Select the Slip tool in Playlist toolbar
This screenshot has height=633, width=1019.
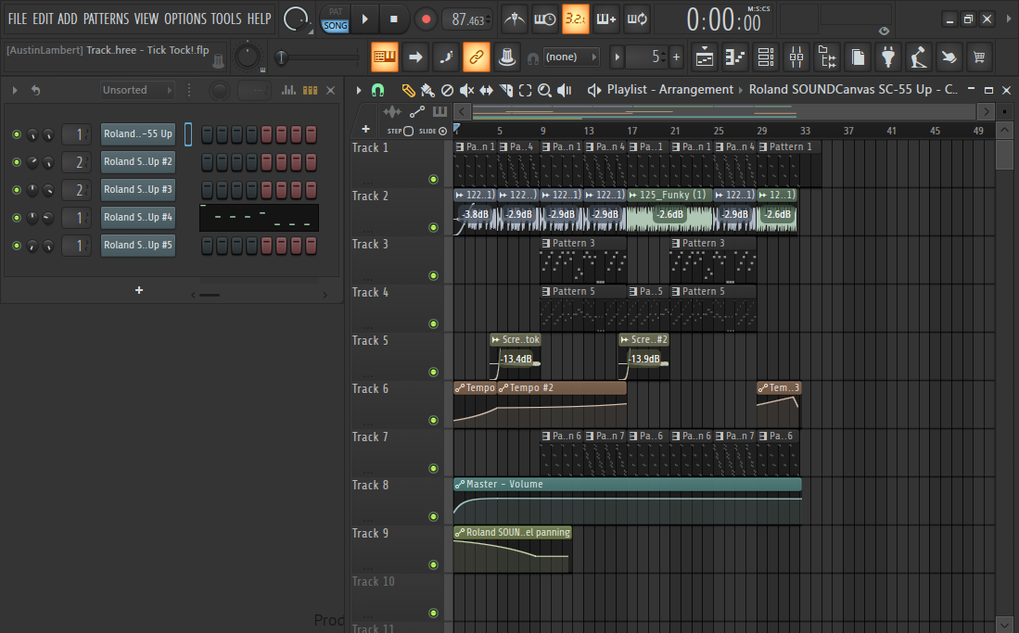click(x=486, y=90)
